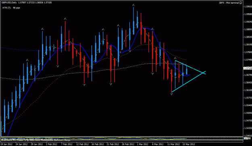Select the ascending cyan trendline of the triangle
The height and width of the screenshot is (146, 252).
(x=189, y=82)
